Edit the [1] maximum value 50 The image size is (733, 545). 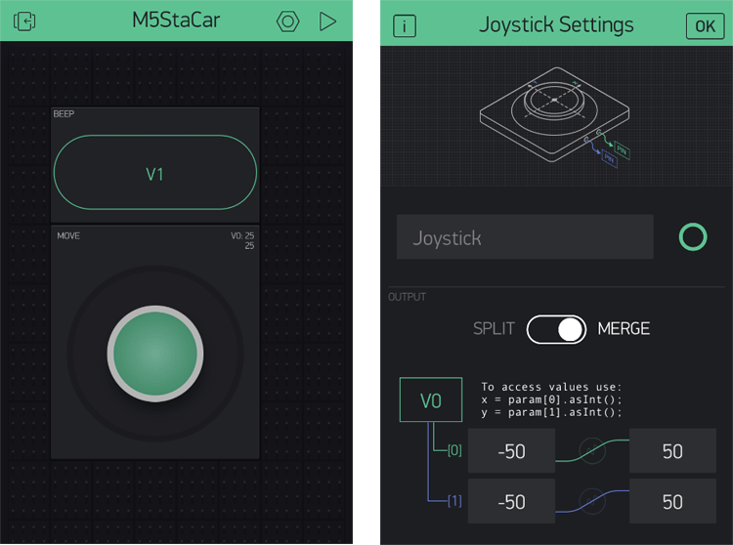[672, 501]
